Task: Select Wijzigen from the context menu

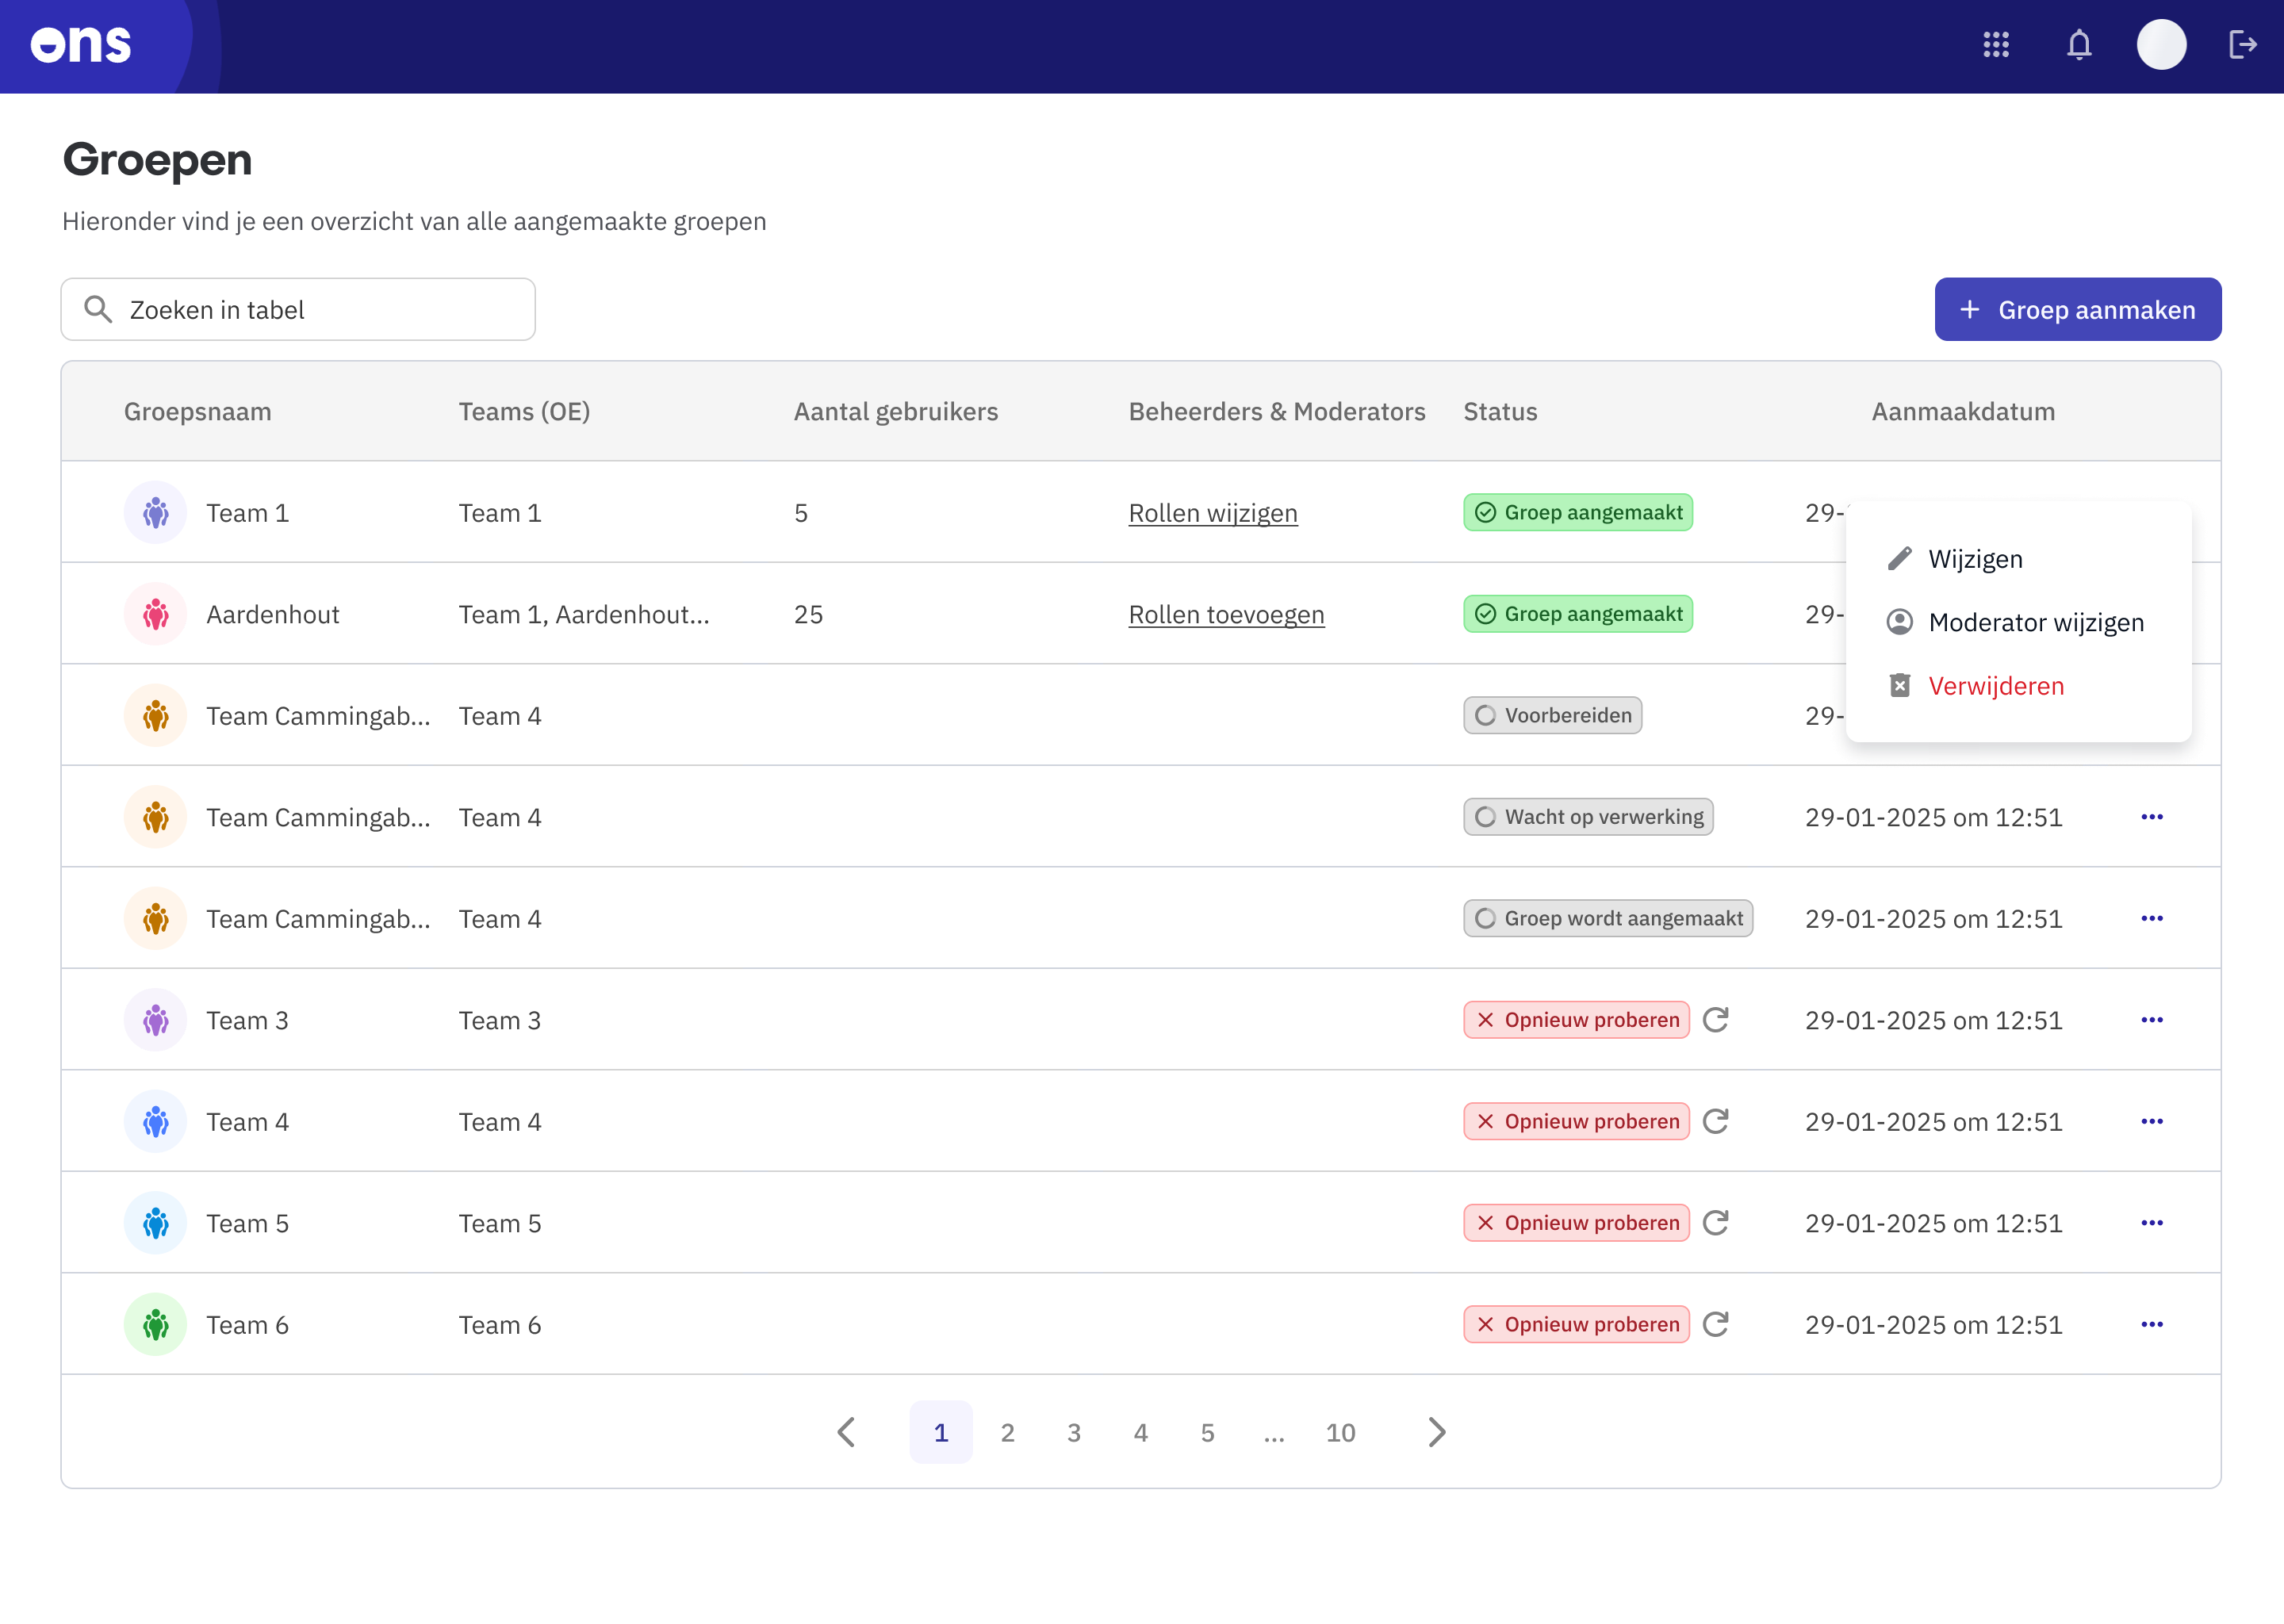Action: pos(1975,559)
